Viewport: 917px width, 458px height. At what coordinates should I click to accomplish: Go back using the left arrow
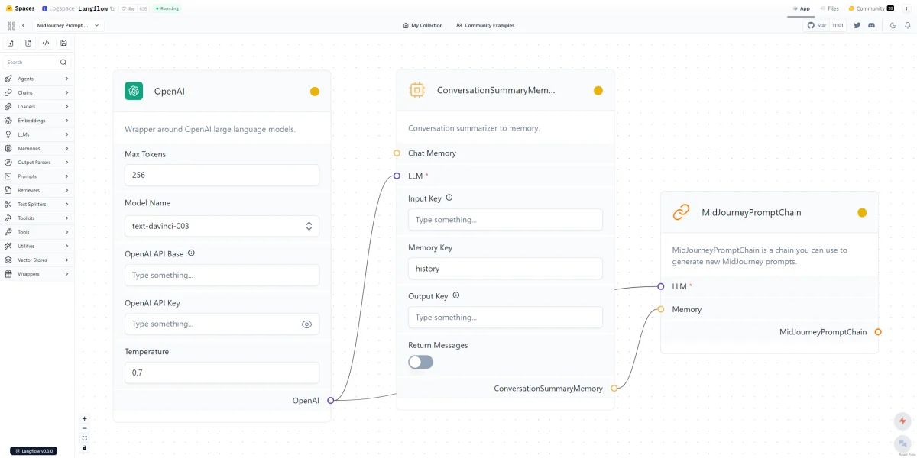coord(24,25)
